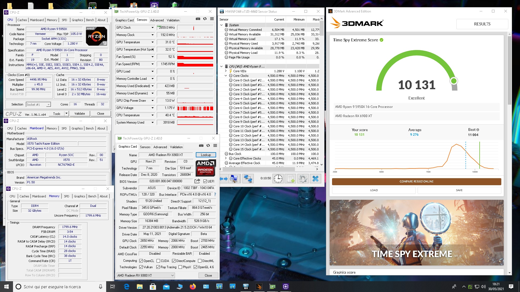The height and width of the screenshot is (292, 520).
Task: Click HWiNFO blue expand arrows icon
Action: (x=224, y=178)
